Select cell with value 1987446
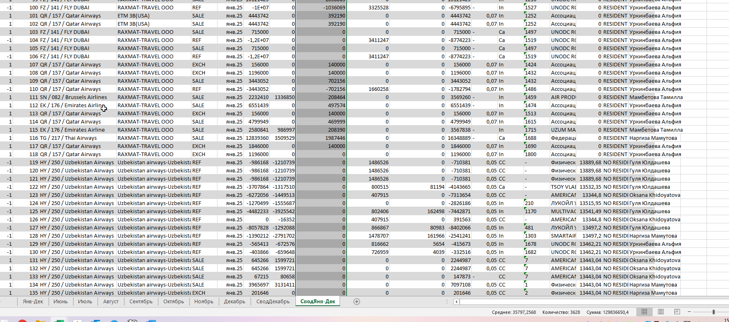This screenshot has height=322, width=729. [x=321, y=138]
